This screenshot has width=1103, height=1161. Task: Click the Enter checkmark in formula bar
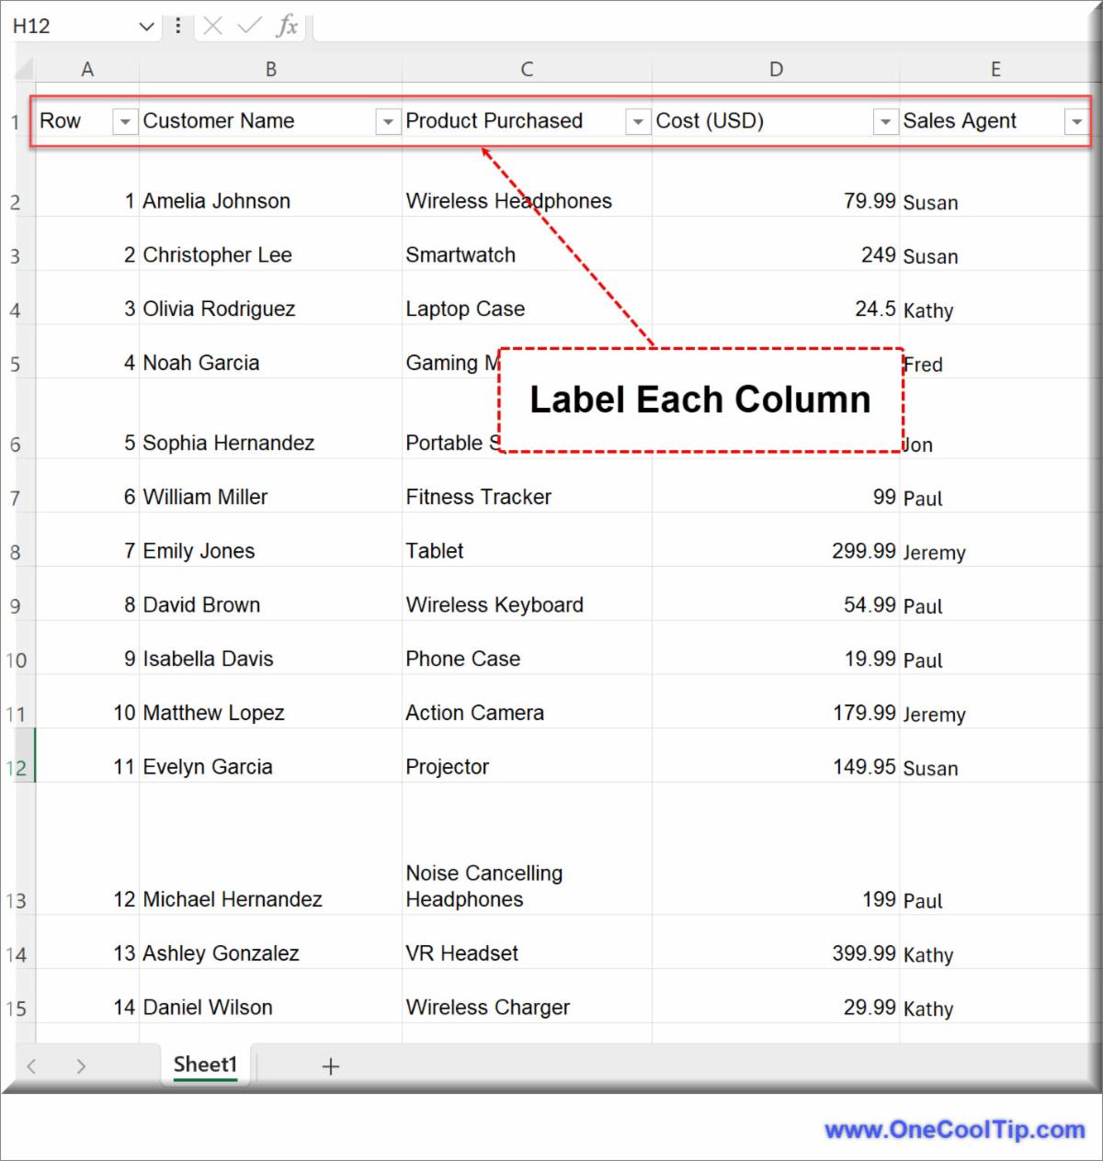[248, 26]
